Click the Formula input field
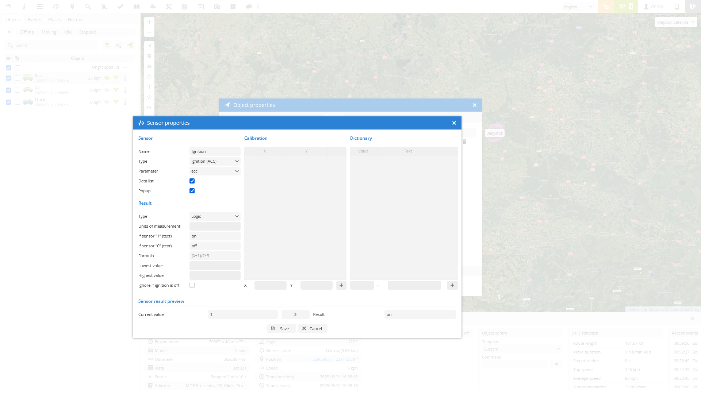701x394 pixels. (215, 256)
